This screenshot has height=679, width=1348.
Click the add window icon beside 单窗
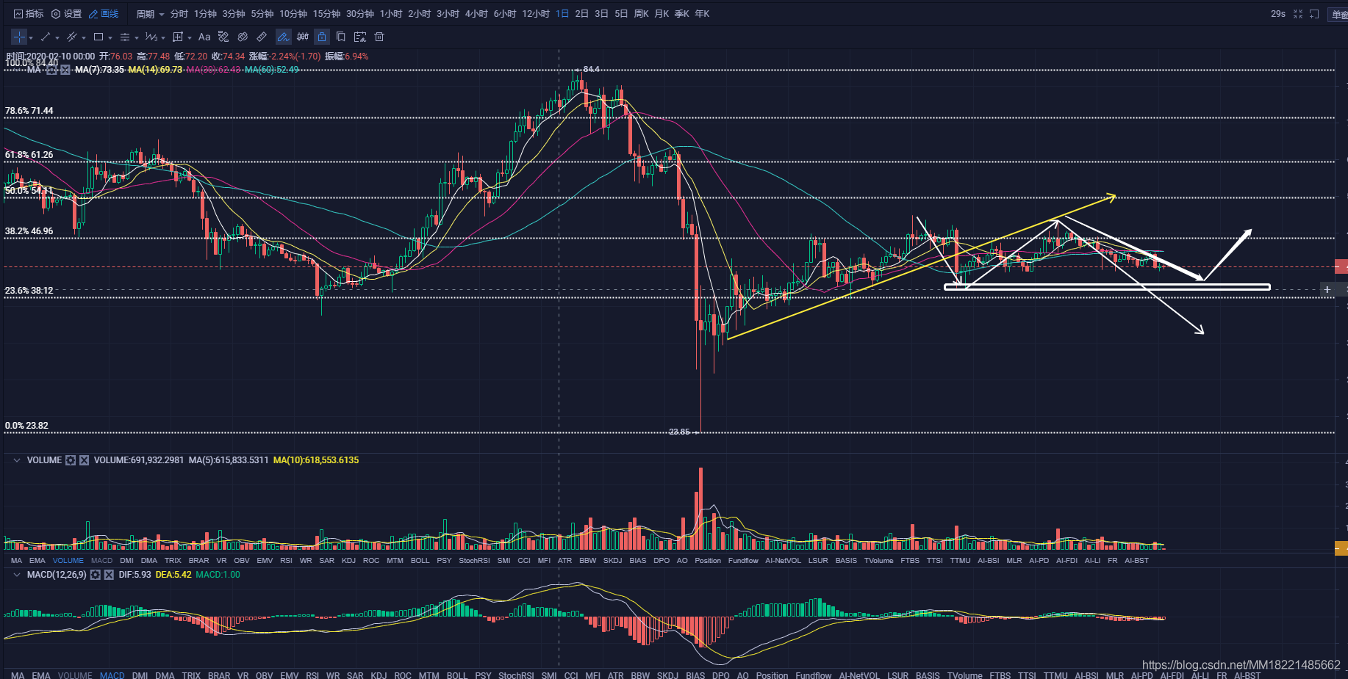click(1314, 14)
